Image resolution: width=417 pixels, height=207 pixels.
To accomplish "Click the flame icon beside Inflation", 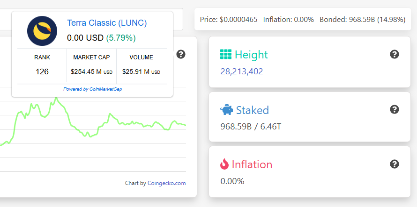I will (x=225, y=164).
